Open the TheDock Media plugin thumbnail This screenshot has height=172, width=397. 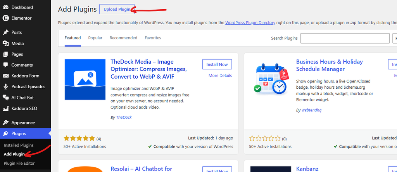click(x=85, y=79)
